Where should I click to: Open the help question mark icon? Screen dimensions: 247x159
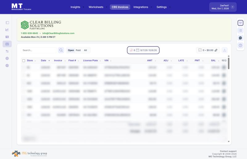(x=241, y=45)
